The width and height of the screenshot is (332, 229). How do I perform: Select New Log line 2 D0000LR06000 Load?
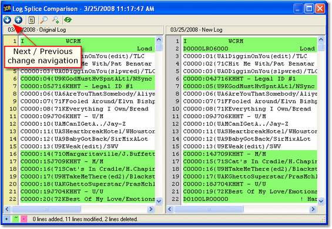(250, 49)
